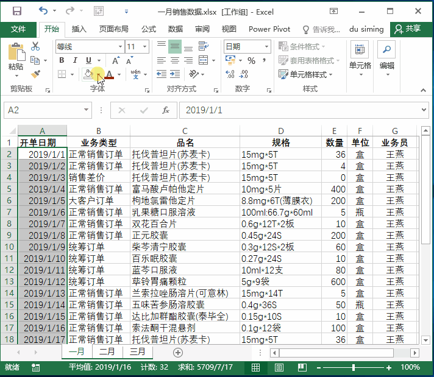The width and height of the screenshot is (434, 377).
Task: Undo the last action
Action: coord(43,11)
